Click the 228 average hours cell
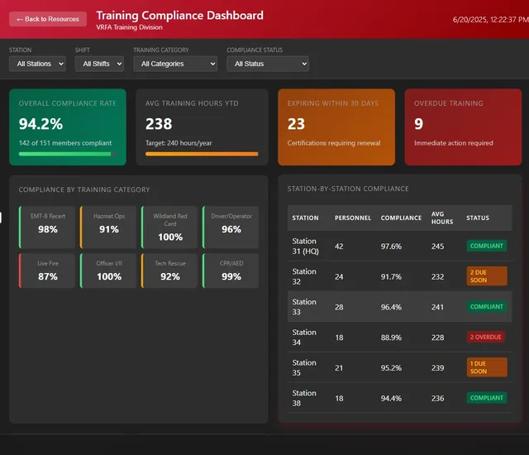 437,338
